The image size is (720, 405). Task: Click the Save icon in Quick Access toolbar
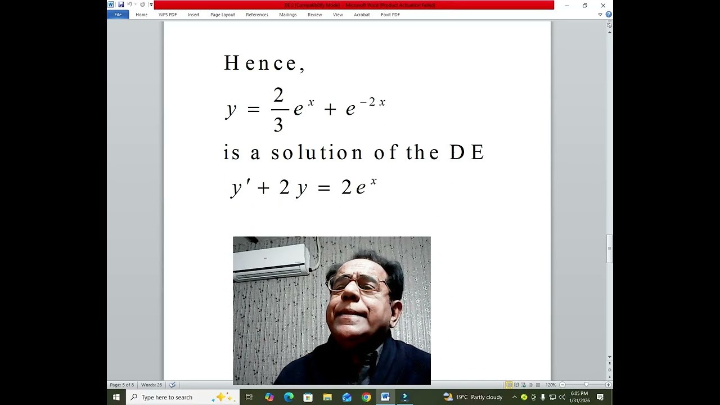point(120,5)
